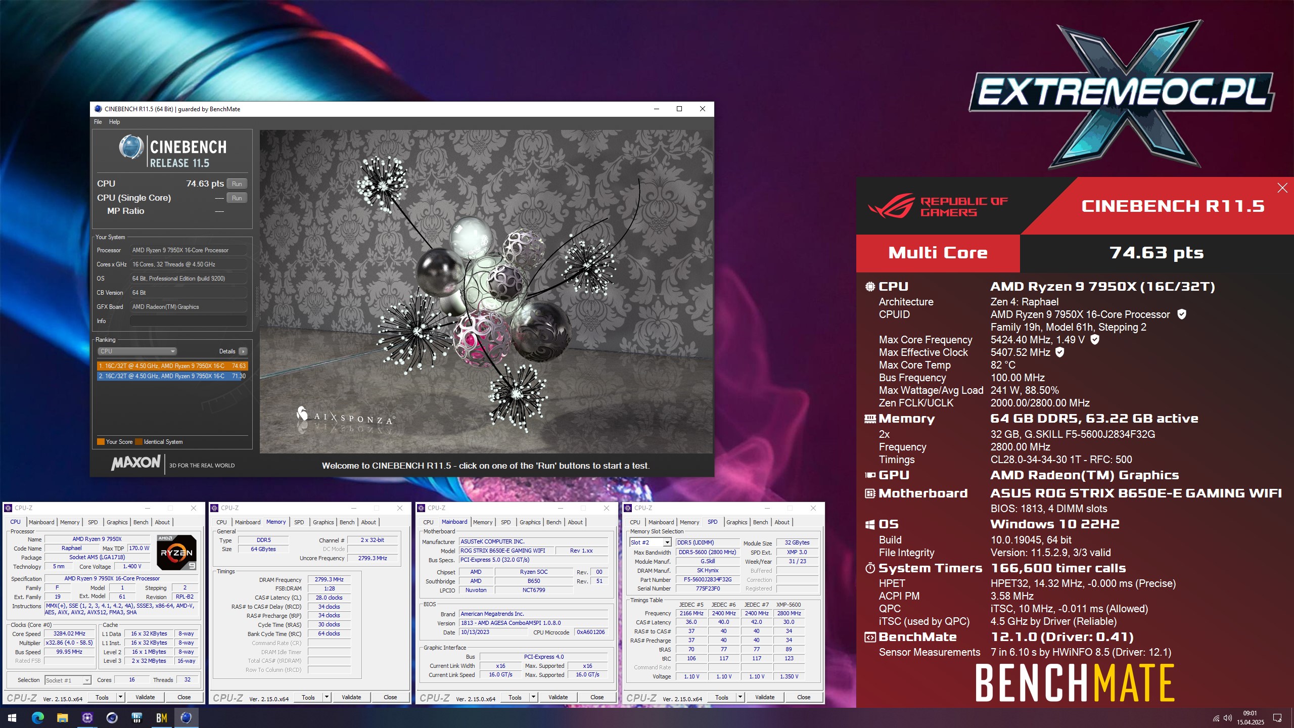1294x728 pixels.
Task: Open the Socket #1 selection dropdown in CPU-Z
Action: tap(68, 680)
